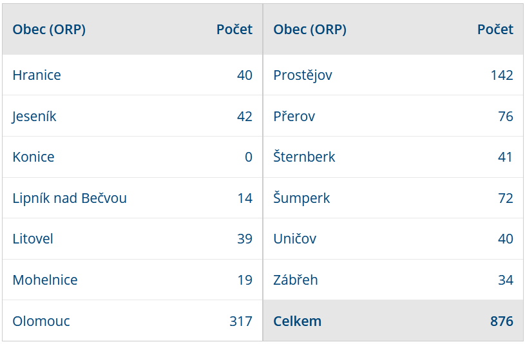Select Lipník nad Bečvou cell
The height and width of the screenshot is (344, 525).
[x=70, y=198]
